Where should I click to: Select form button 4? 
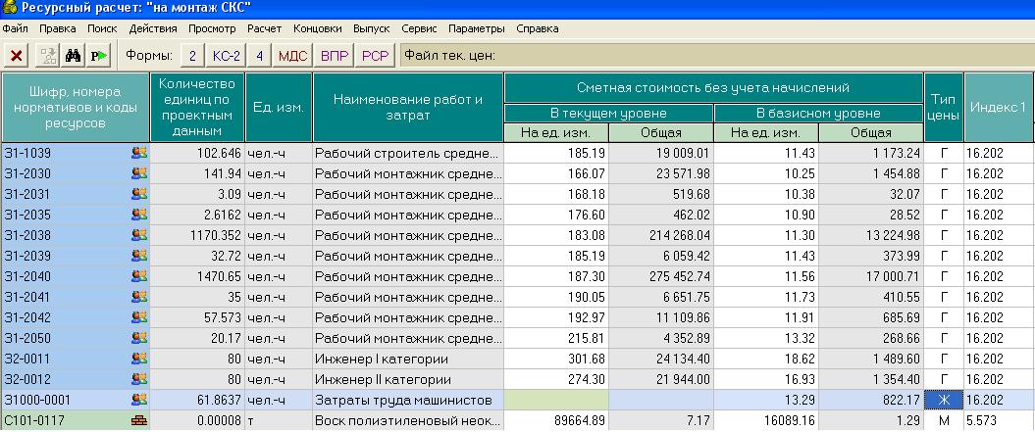coord(259,56)
